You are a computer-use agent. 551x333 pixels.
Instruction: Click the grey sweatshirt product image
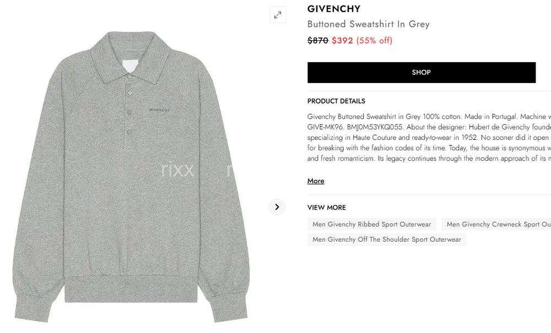coord(132,177)
